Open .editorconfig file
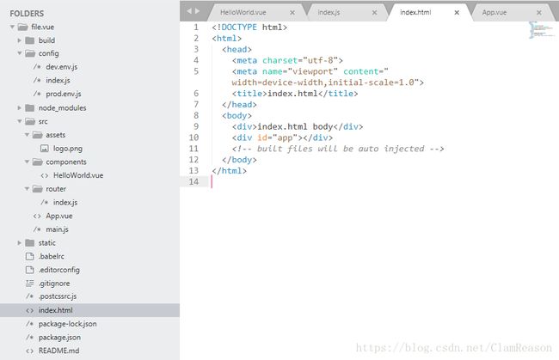Screen dimensions: 559x360 (59, 270)
